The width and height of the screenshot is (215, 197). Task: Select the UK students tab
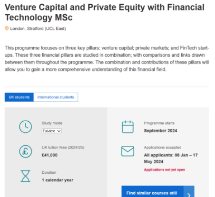(19, 97)
